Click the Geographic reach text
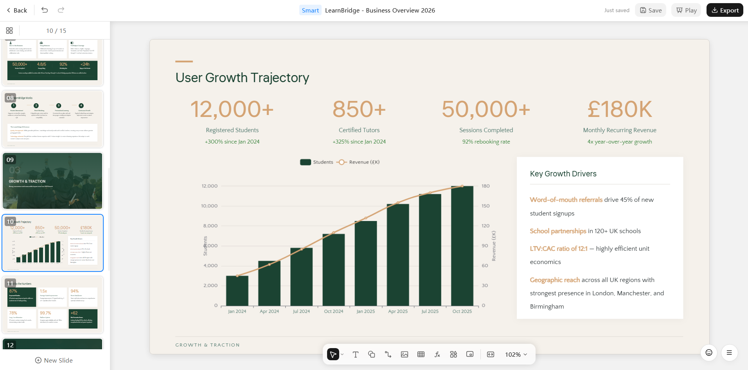The image size is (748, 370). pyautogui.click(x=555, y=280)
